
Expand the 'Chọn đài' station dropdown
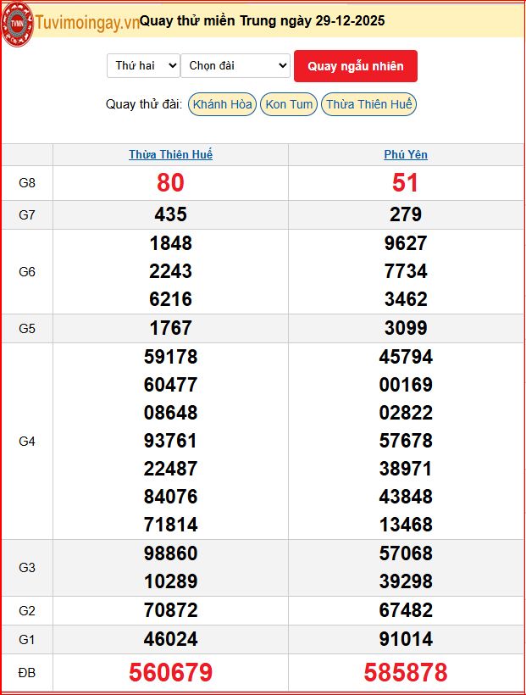pyautogui.click(x=235, y=65)
